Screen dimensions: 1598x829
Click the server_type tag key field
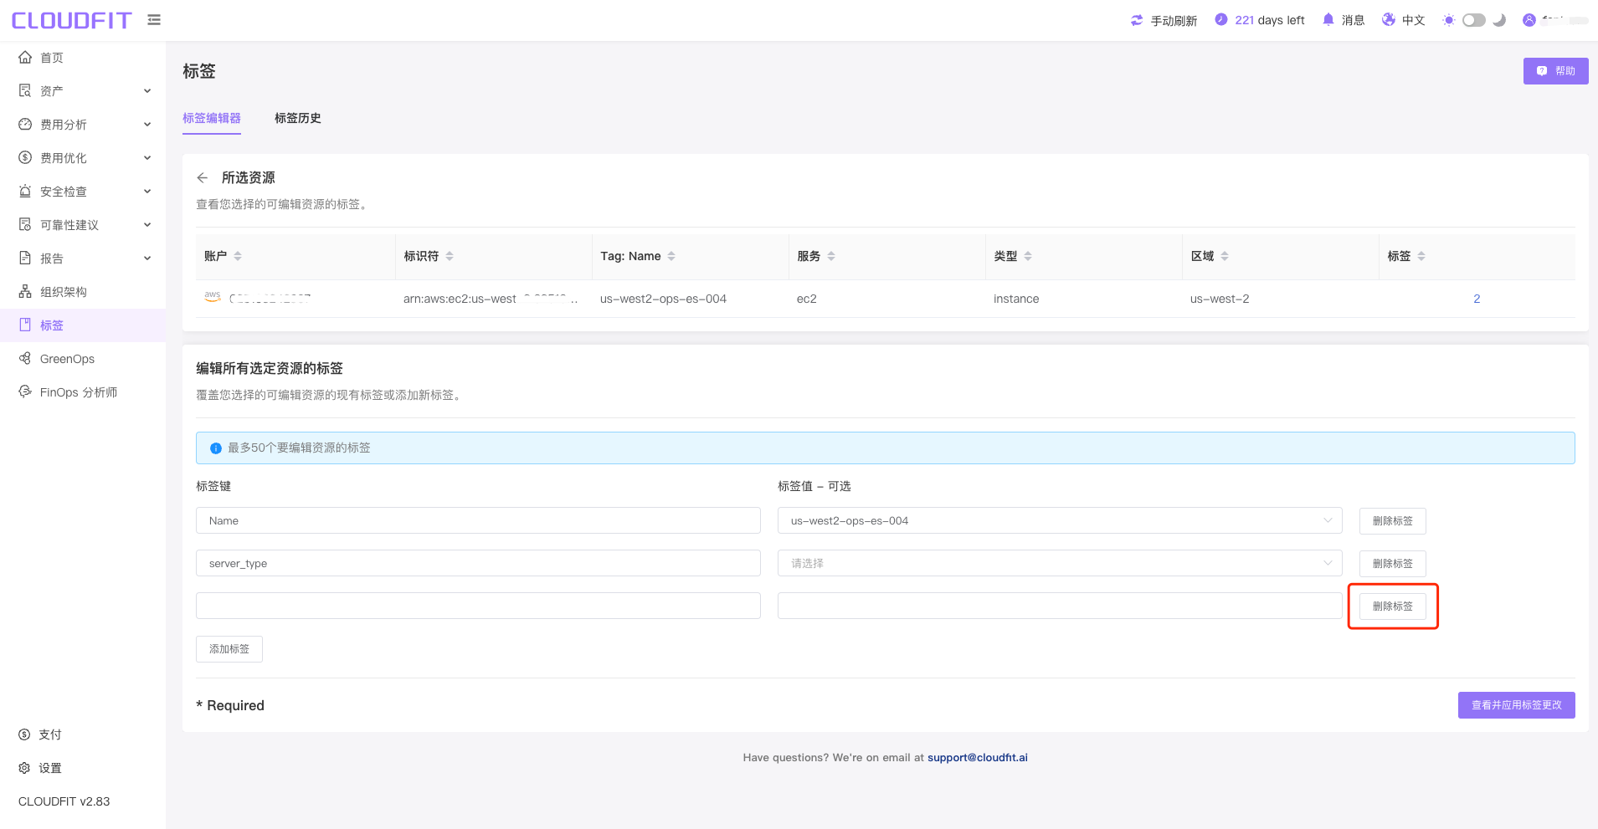tap(478, 563)
